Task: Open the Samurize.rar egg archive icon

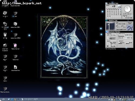Action: (15, 47)
